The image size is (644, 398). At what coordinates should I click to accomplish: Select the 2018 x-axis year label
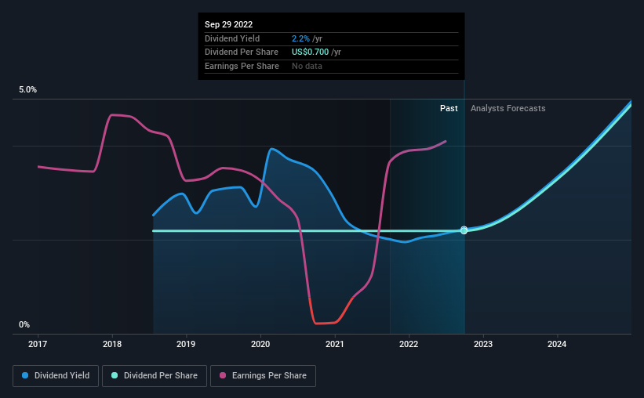pyautogui.click(x=112, y=344)
